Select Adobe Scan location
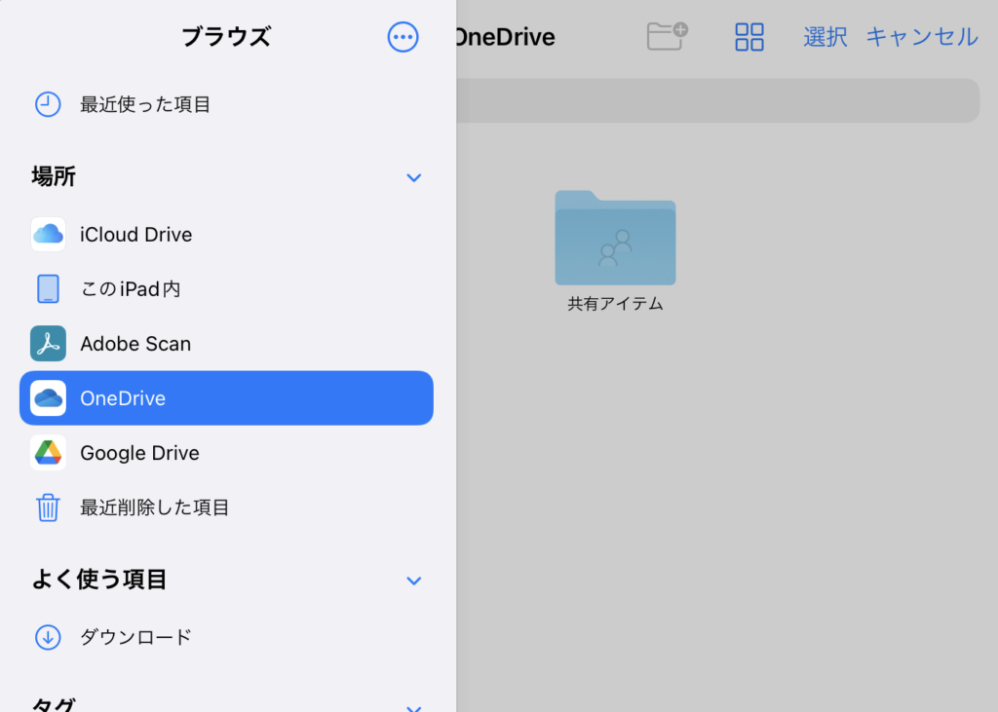The image size is (998, 712). pos(226,344)
